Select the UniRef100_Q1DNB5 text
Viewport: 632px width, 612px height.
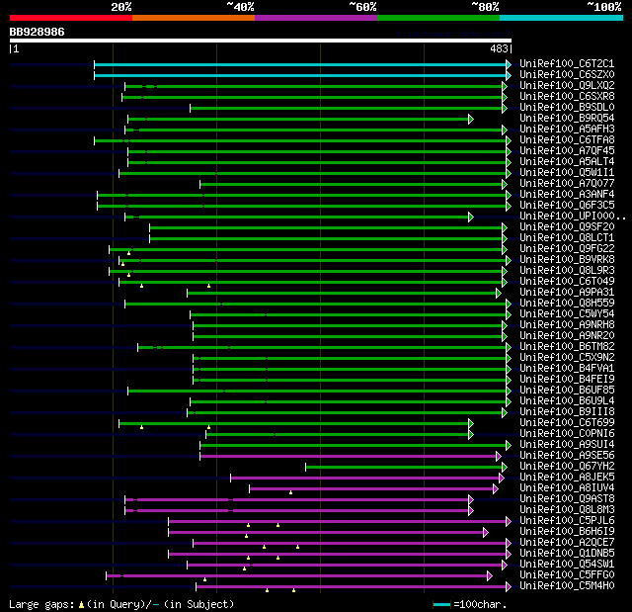click(x=567, y=554)
